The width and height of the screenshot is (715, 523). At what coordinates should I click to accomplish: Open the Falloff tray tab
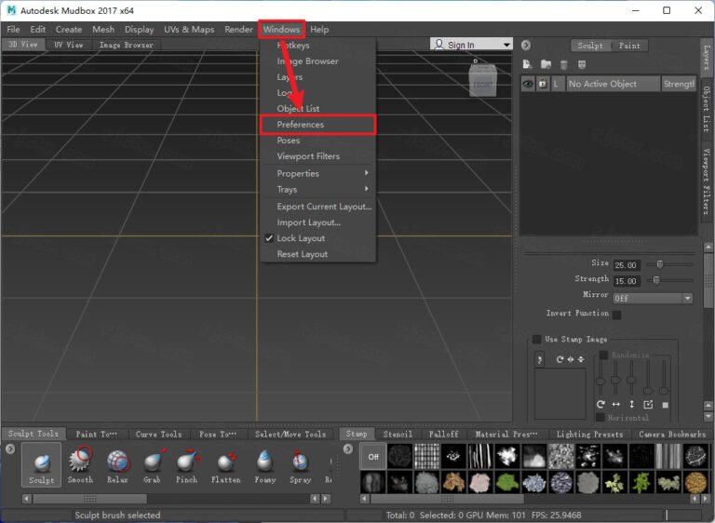443,434
